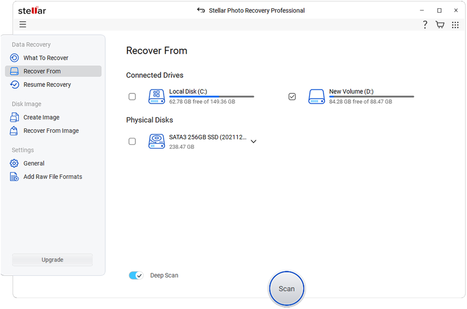
Task: Open Add Raw File Formats
Action: point(14,176)
